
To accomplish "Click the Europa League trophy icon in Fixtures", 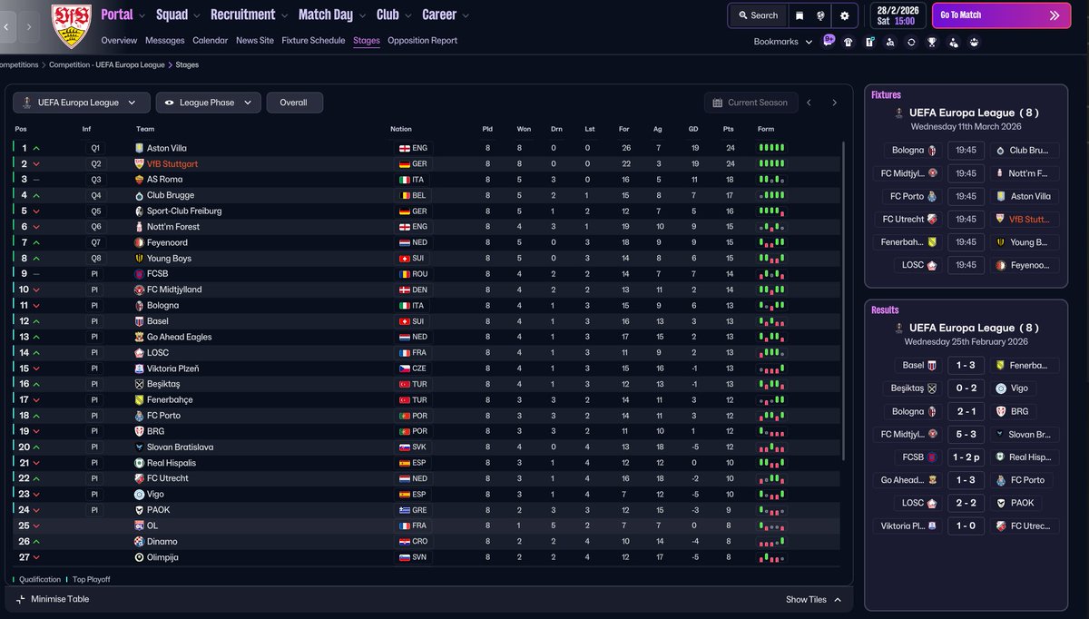I will pos(899,113).
